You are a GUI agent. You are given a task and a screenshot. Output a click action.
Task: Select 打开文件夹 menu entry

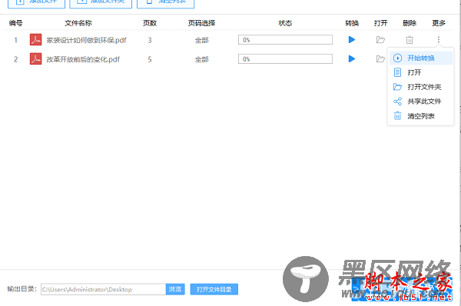pos(421,87)
